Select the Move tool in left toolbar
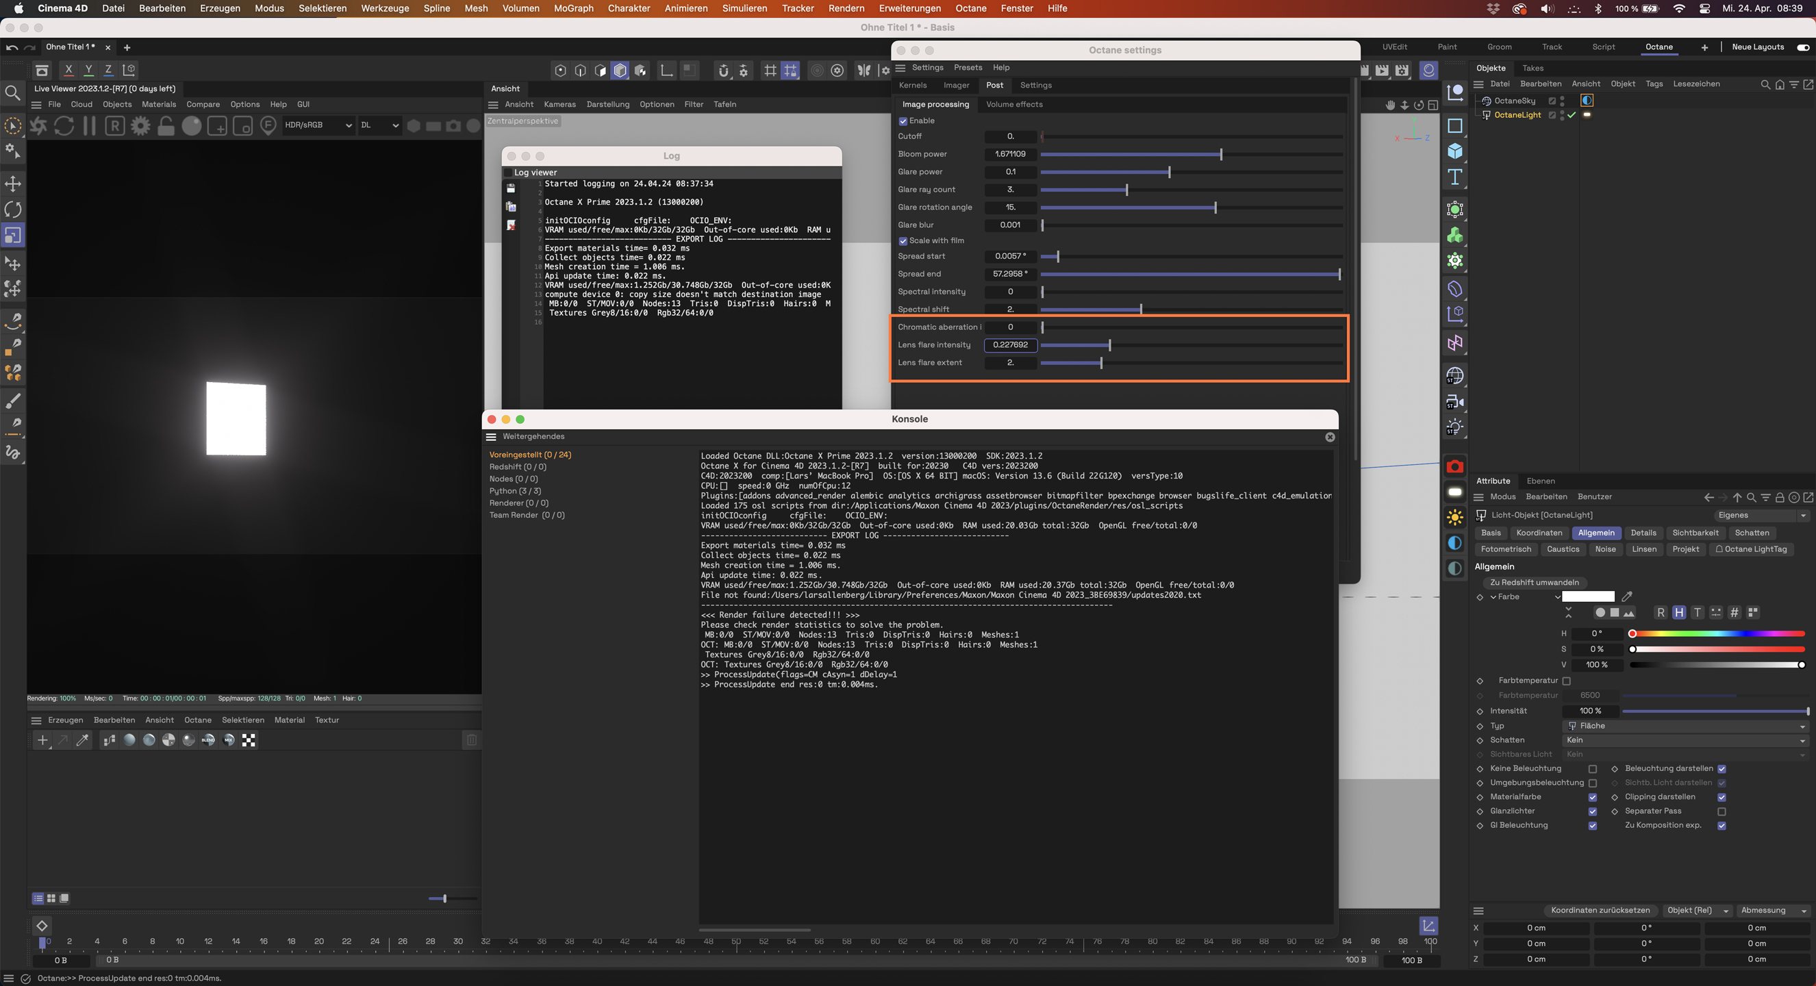Screen dimensions: 1816x986 (13, 184)
